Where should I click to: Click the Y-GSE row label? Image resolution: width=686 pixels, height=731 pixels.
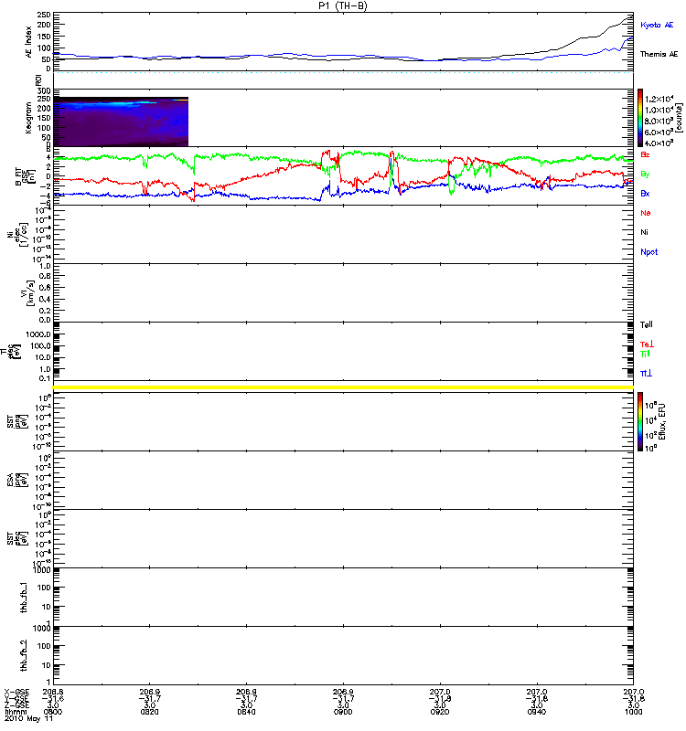(x=16, y=699)
